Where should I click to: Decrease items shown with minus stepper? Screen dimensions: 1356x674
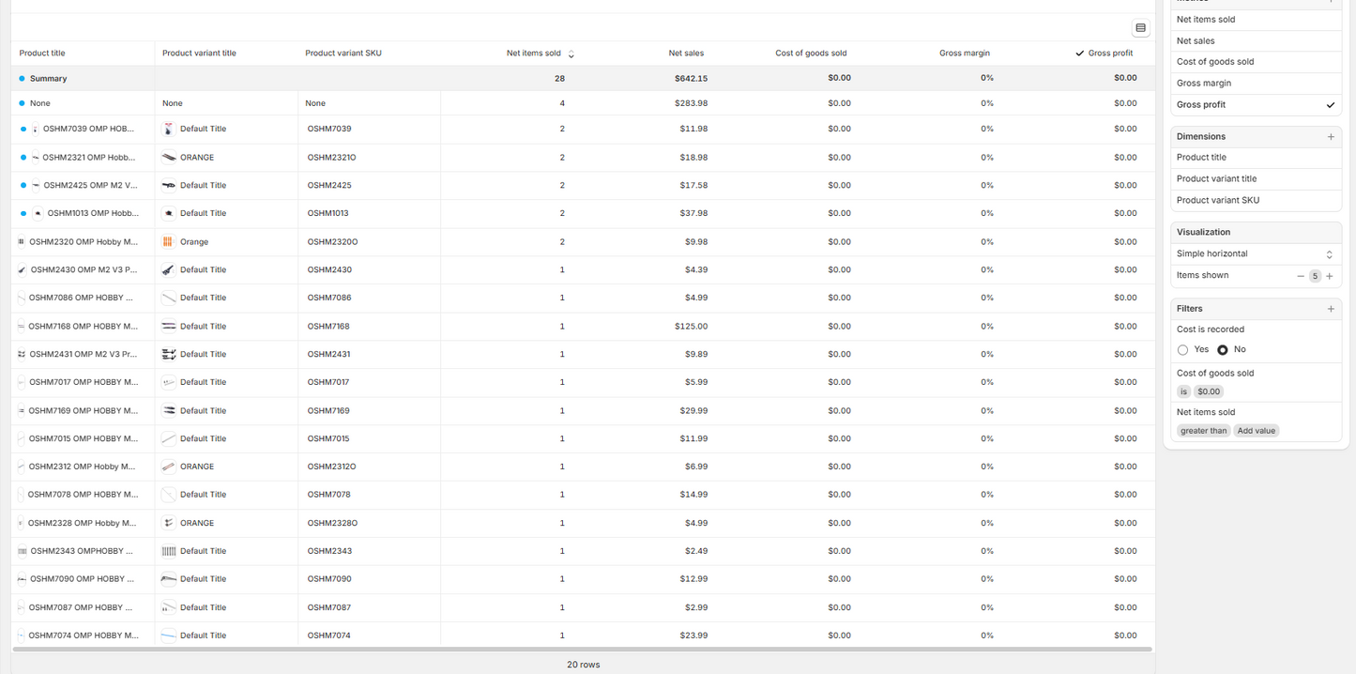1301,276
